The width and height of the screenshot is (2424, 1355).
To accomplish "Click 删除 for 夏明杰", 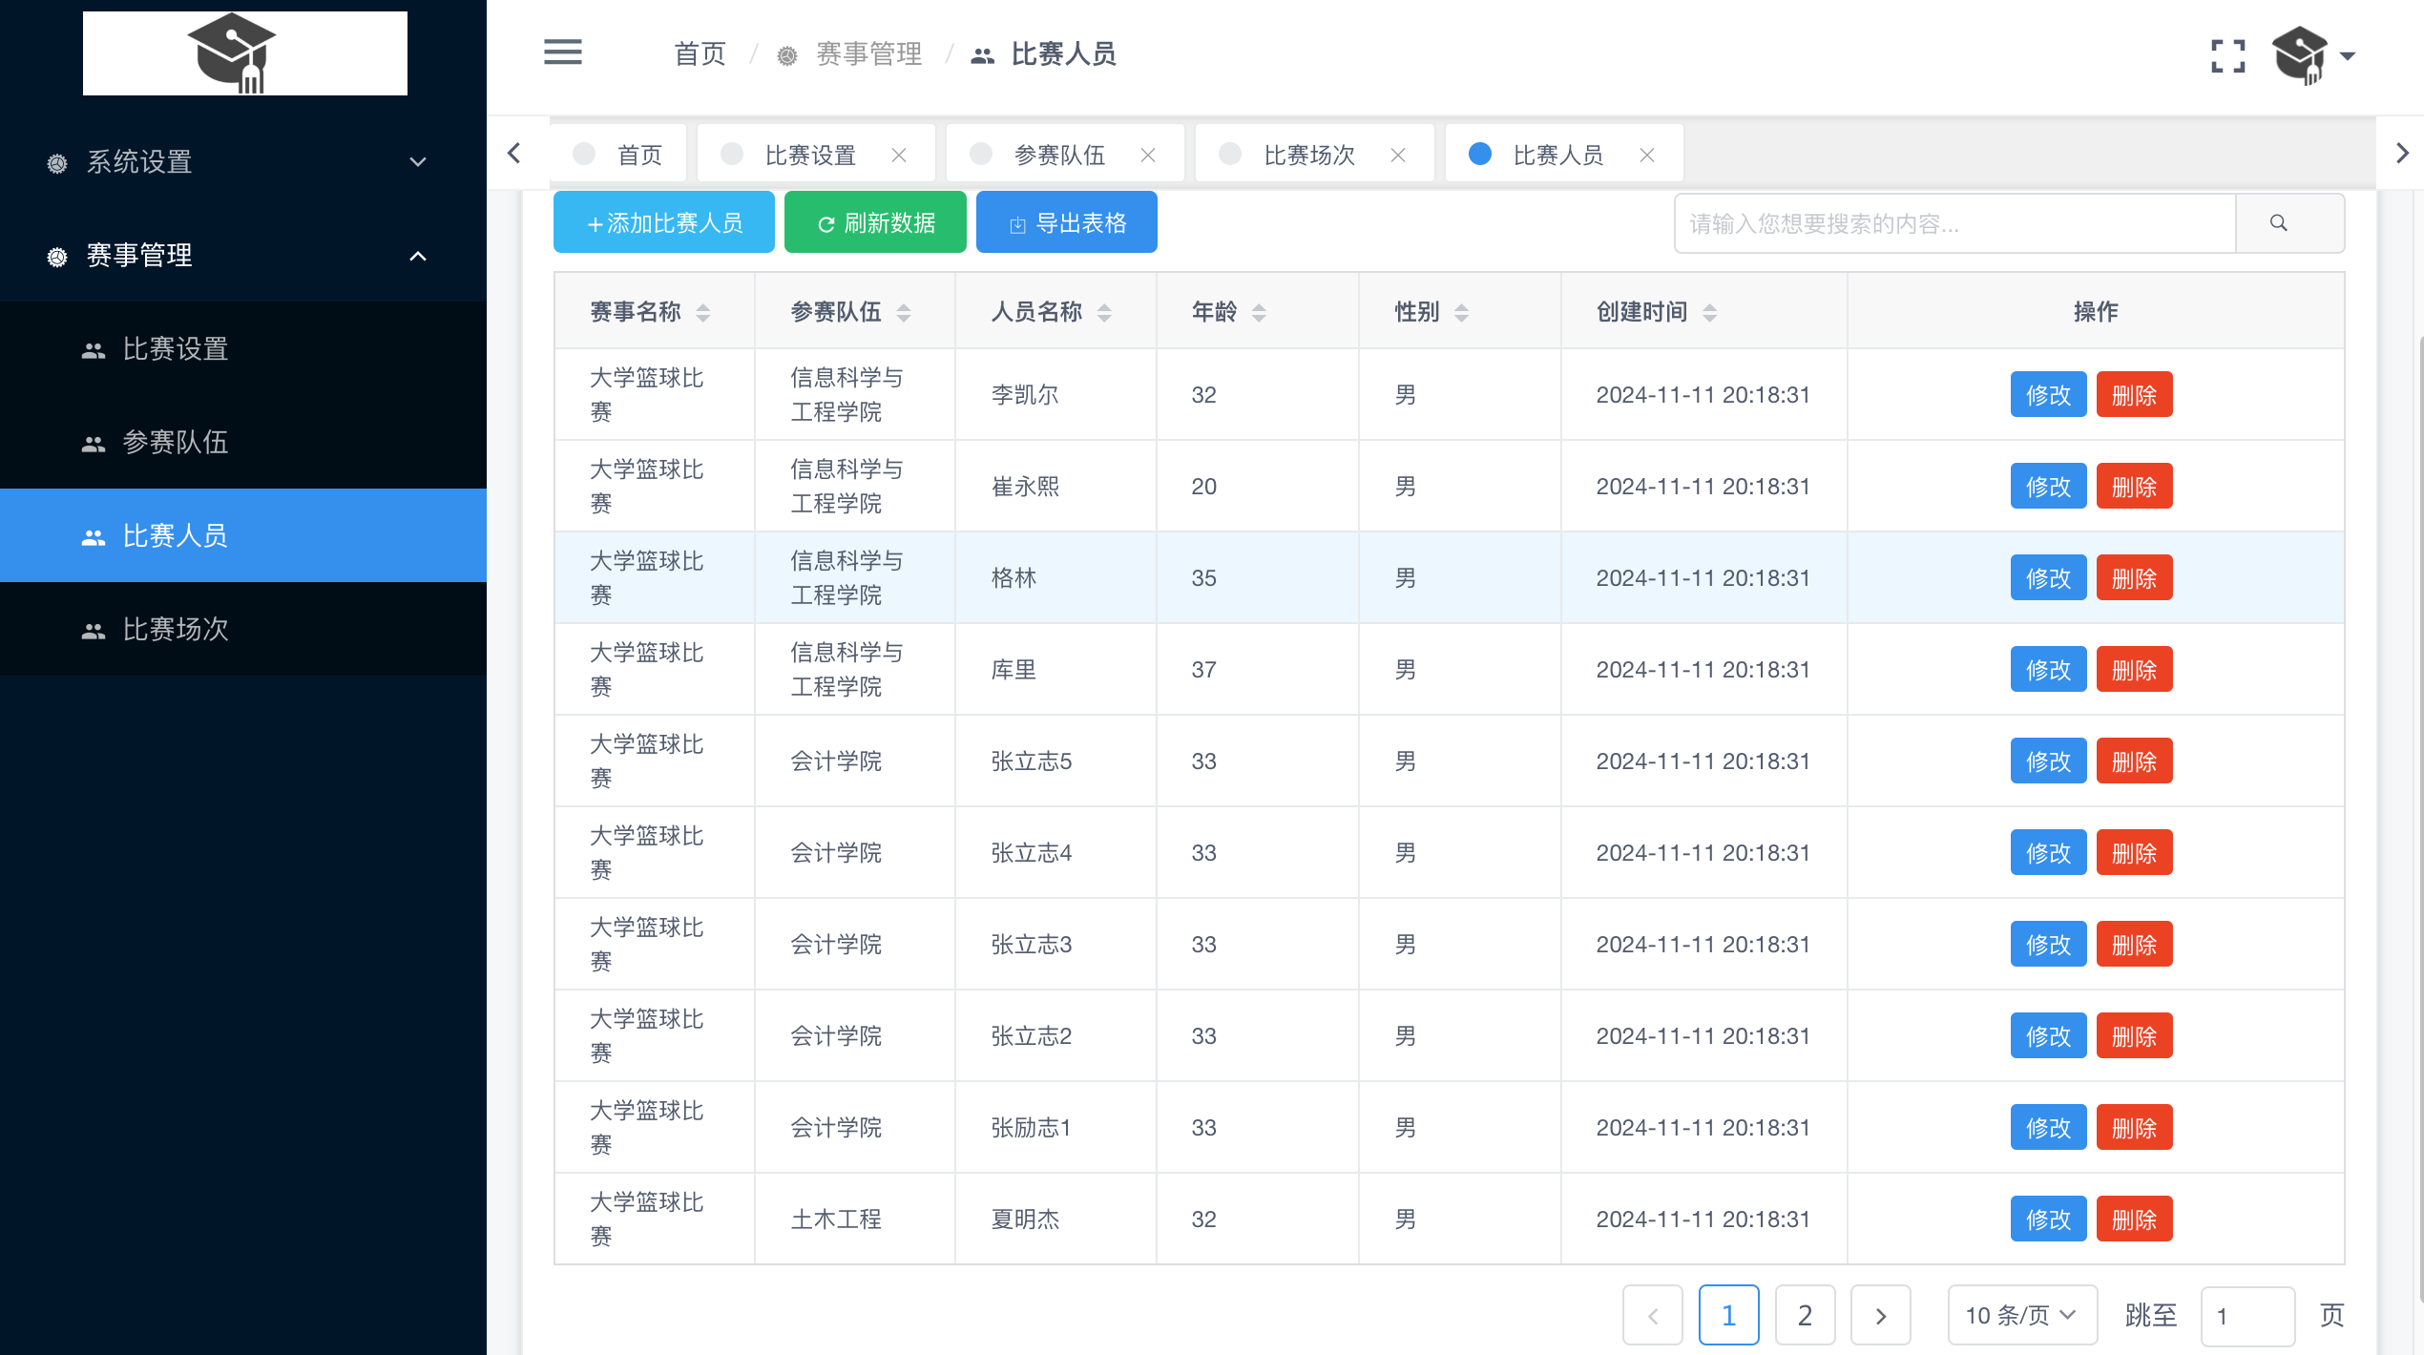I will pyautogui.click(x=2134, y=1219).
